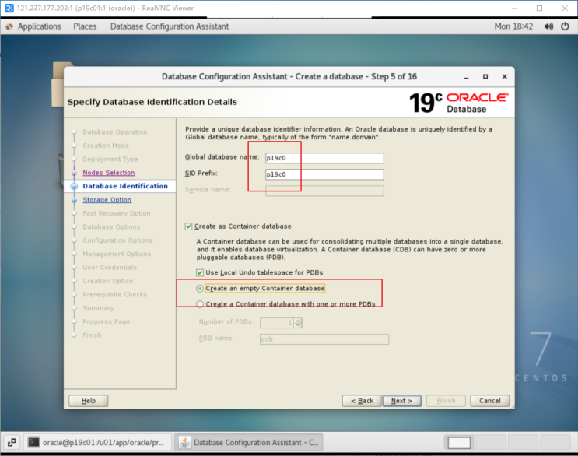Open Database Configuration Assistant top bar menu
This screenshot has width=578, height=456.
[x=170, y=26]
